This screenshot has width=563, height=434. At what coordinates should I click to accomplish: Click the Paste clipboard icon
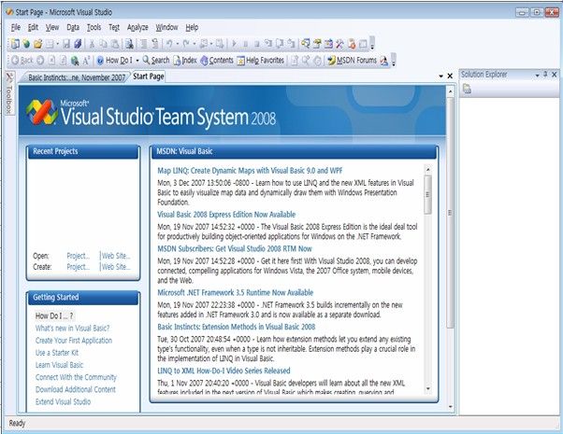[115, 44]
